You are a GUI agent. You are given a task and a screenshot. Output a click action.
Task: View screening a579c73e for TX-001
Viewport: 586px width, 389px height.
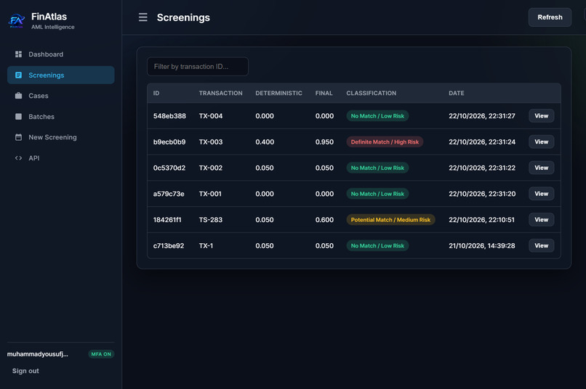[x=541, y=194]
